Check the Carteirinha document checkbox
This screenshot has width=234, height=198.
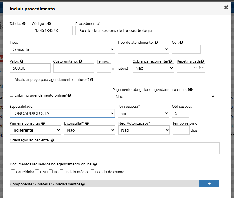coord(13,171)
